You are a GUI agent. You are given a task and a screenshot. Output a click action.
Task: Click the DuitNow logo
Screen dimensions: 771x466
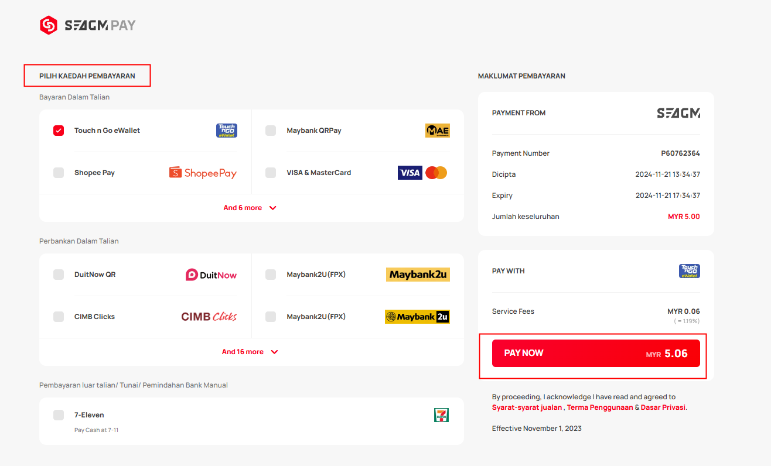point(211,275)
